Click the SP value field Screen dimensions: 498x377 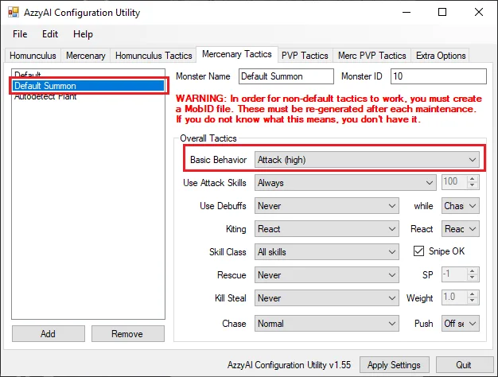(x=454, y=274)
